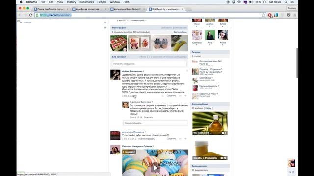Open the Мыльные радости group link
This screenshot has height=176, width=314.
(x=208, y=86)
